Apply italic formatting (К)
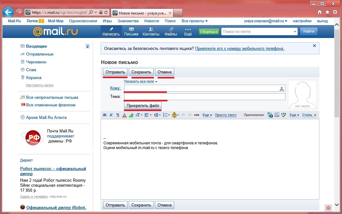Screen dimensions: 342x214 [x=111, y=115]
